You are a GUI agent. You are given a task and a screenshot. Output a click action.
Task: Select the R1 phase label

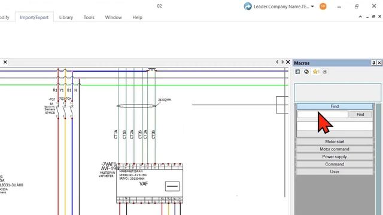(55, 90)
